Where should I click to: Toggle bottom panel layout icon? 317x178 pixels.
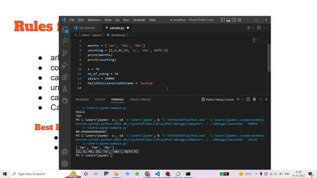coord(228,20)
